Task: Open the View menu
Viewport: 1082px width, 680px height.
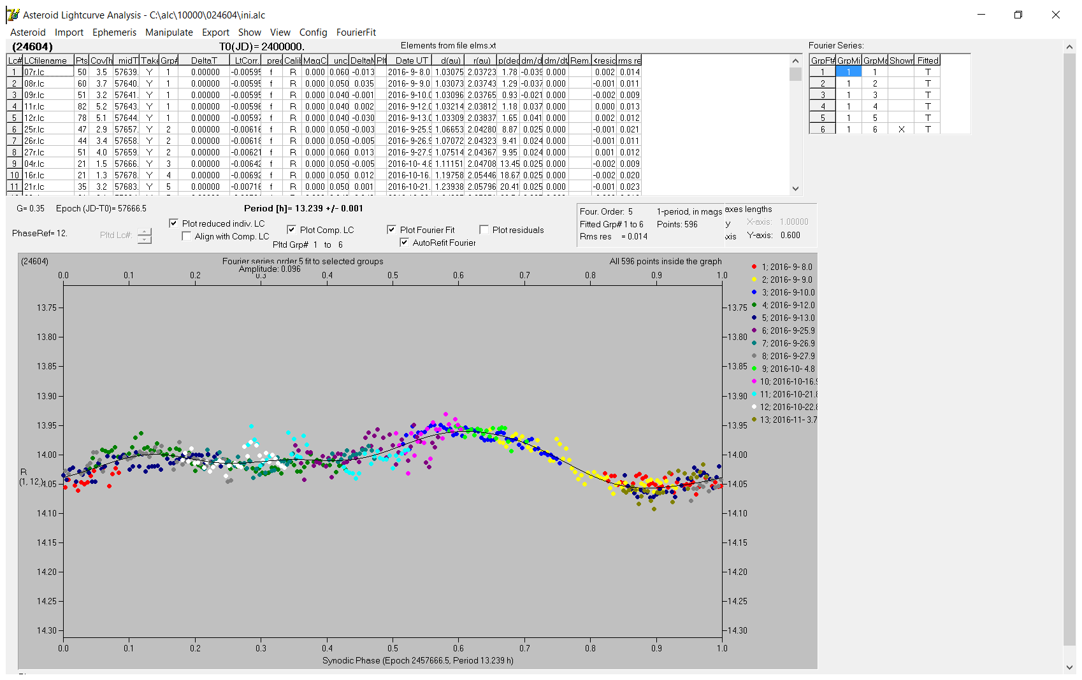Action: pos(280,32)
